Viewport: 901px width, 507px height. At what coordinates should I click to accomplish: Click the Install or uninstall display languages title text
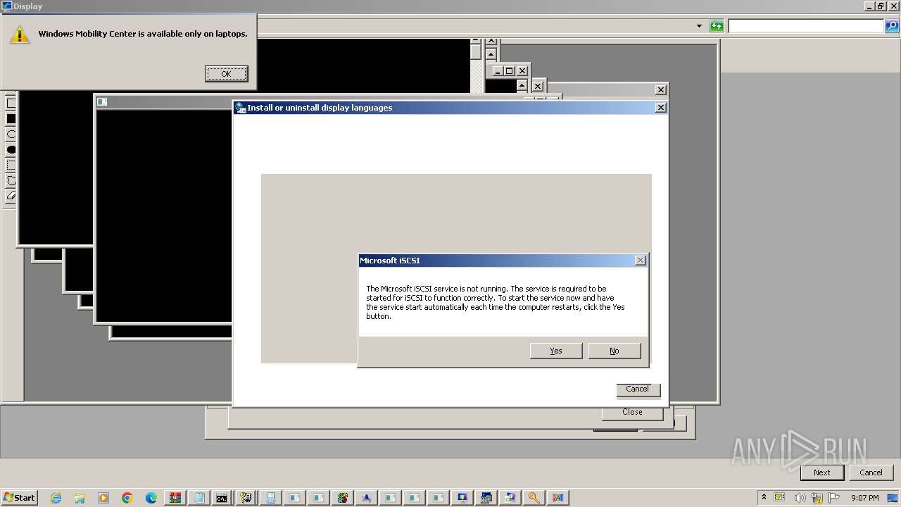click(320, 108)
